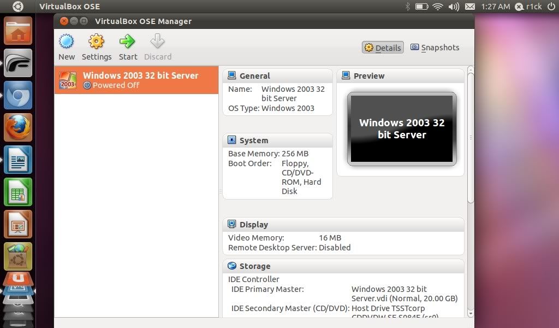Click the System section chip icon
Image resolution: width=559 pixels, height=328 pixels.
tap(231, 140)
